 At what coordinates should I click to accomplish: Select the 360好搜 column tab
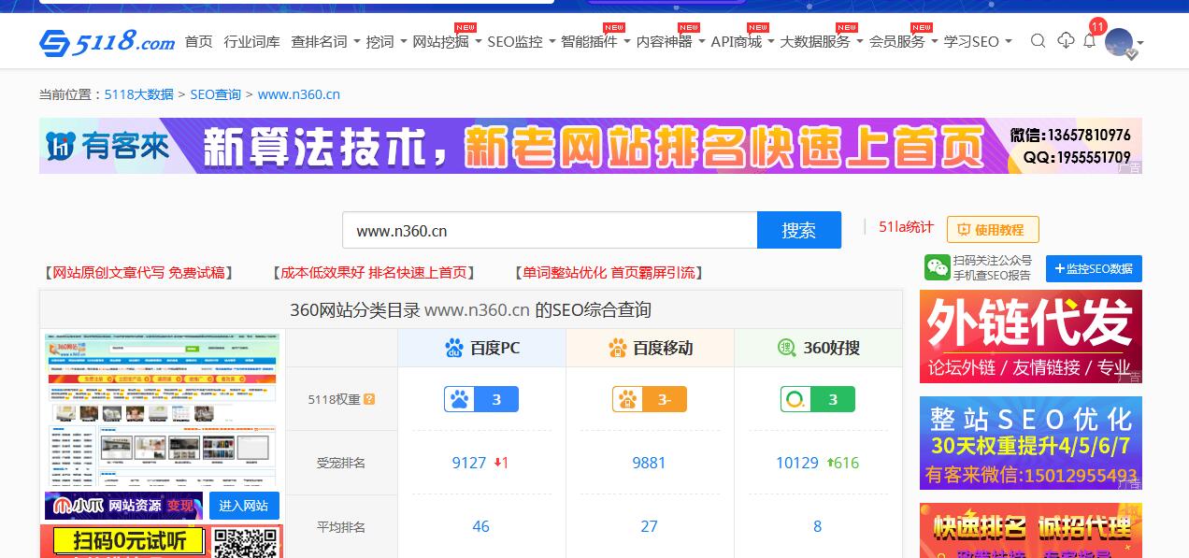pyautogui.click(x=818, y=348)
